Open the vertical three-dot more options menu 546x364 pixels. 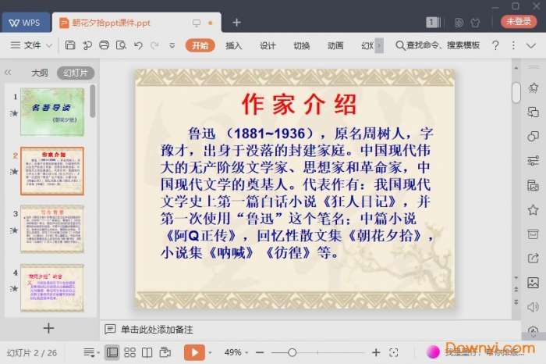513,45
